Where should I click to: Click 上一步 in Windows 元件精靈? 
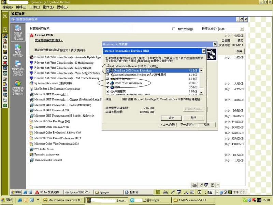click(x=168, y=125)
